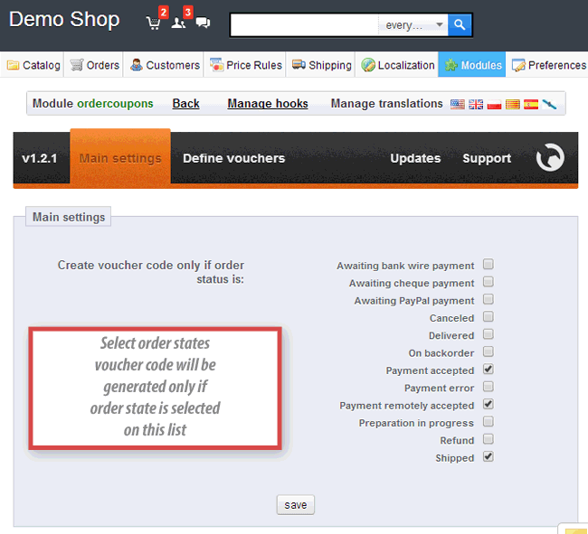Switch to the Main settings tab

point(120,158)
